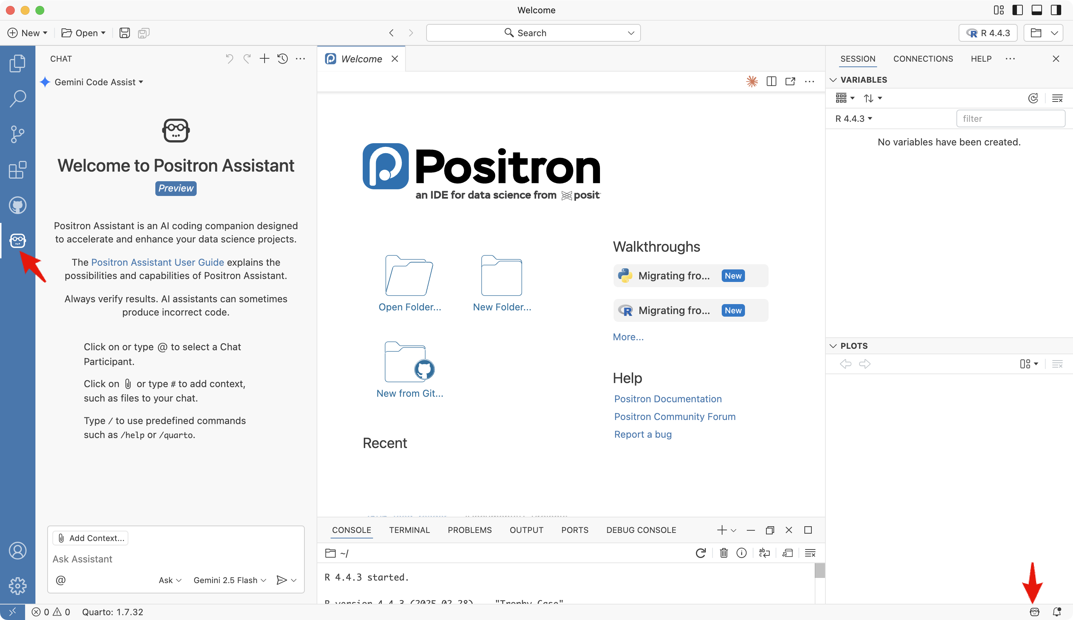Open the Source Control view
Viewport: 1073px width, 620px height.
coord(17,134)
